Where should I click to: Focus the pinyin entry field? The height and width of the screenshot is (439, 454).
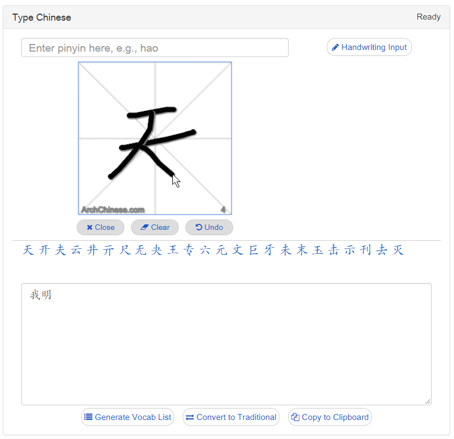(154, 48)
